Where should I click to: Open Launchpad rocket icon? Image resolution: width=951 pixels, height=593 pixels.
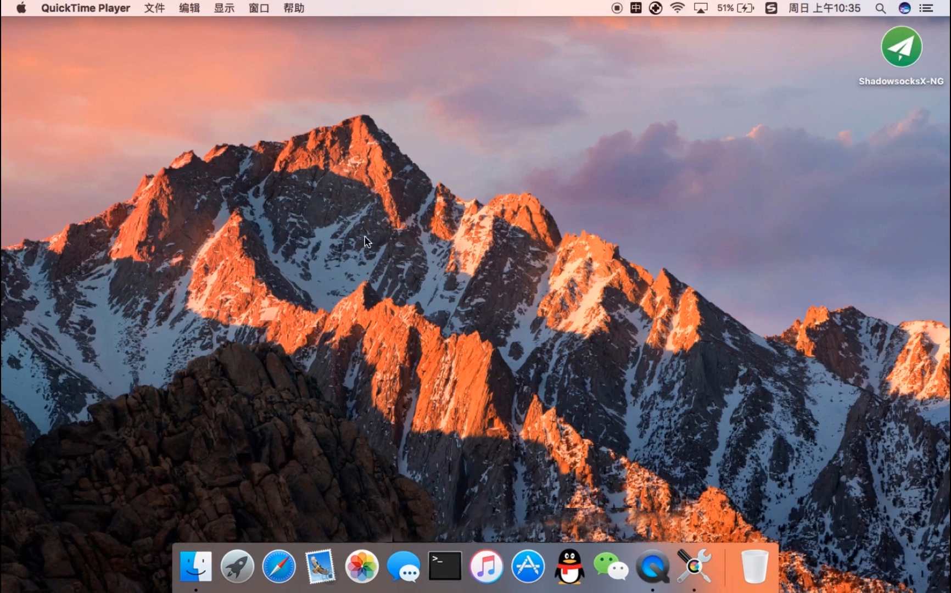pos(237,566)
